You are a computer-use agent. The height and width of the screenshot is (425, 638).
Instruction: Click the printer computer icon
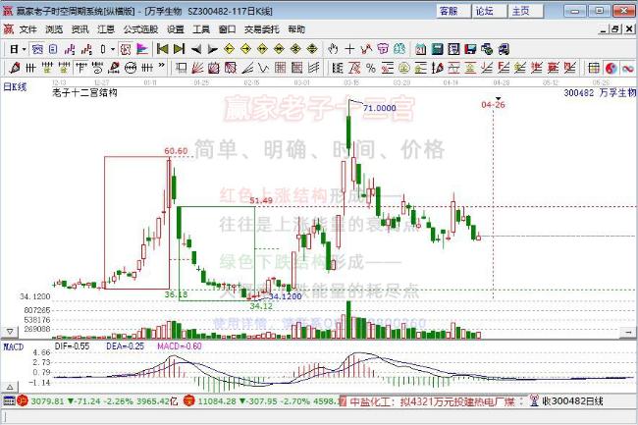click(x=504, y=49)
